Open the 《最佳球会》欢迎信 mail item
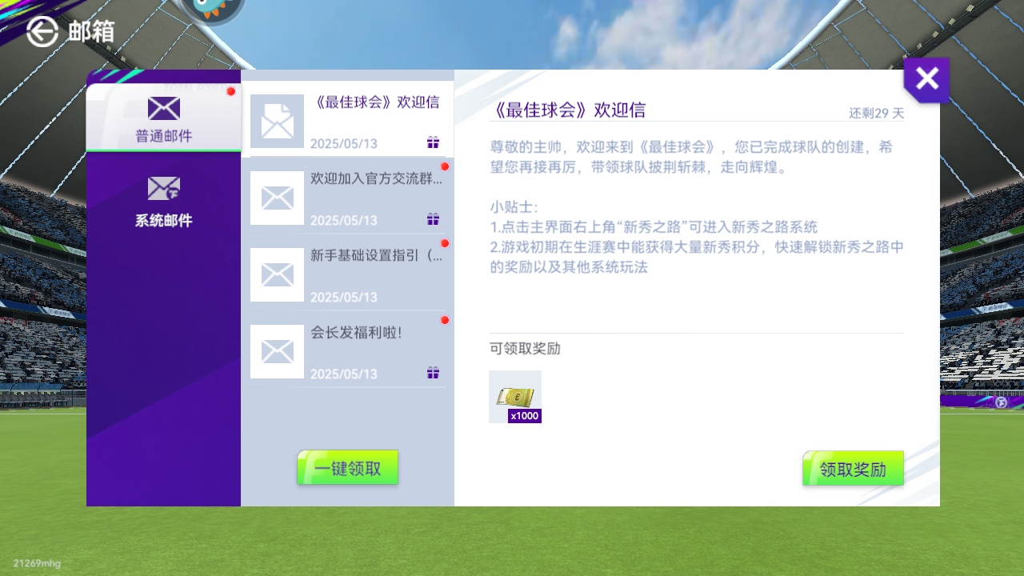The height and width of the screenshot is (576, 1024). [374, 120]
